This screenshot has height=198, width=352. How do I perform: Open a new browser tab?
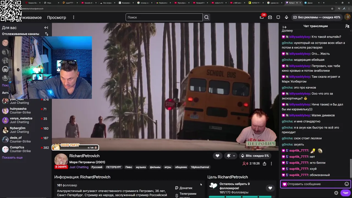(324, 3)
